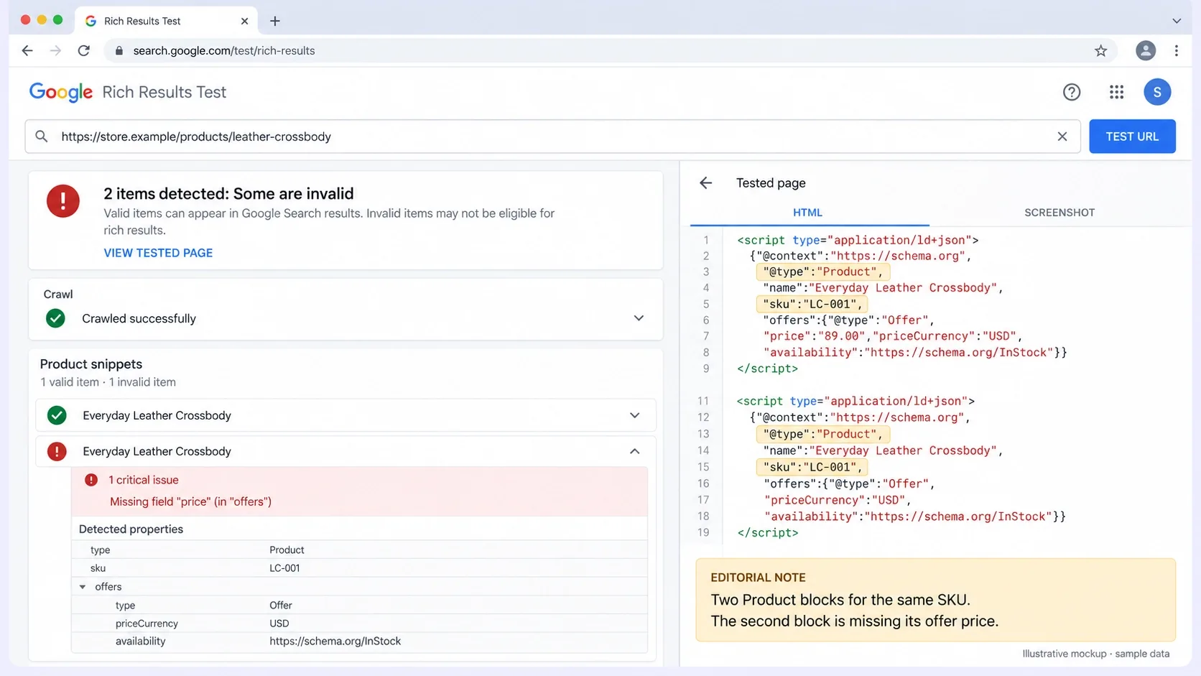
Task: Close the Rich Results Test tab
Action: (x=244, y=21)
